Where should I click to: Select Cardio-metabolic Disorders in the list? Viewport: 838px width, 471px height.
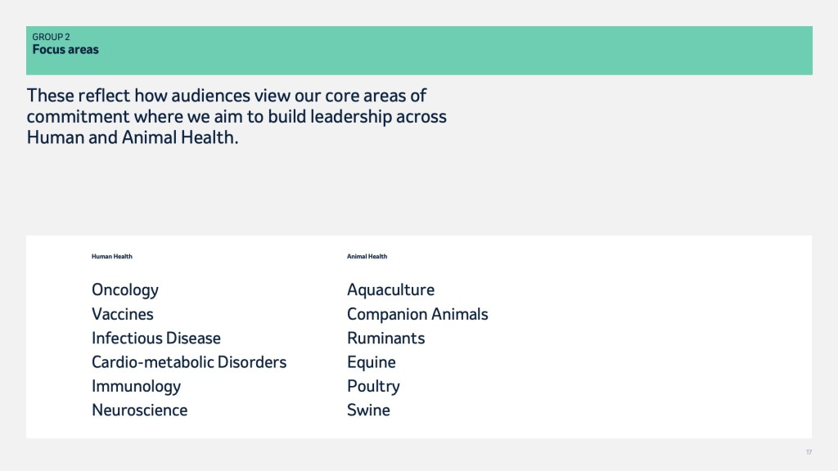pos(189,362)
